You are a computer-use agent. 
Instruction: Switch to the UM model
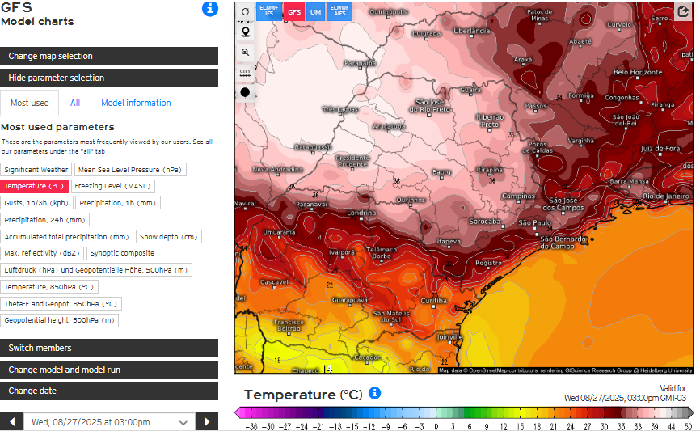[315, 11]
